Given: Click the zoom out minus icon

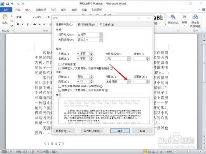Looking at the screenshot, I should point(175,152).
